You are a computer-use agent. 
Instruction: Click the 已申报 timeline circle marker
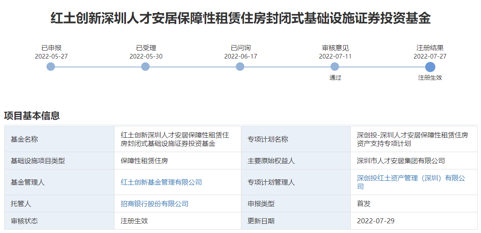(51, 67)
